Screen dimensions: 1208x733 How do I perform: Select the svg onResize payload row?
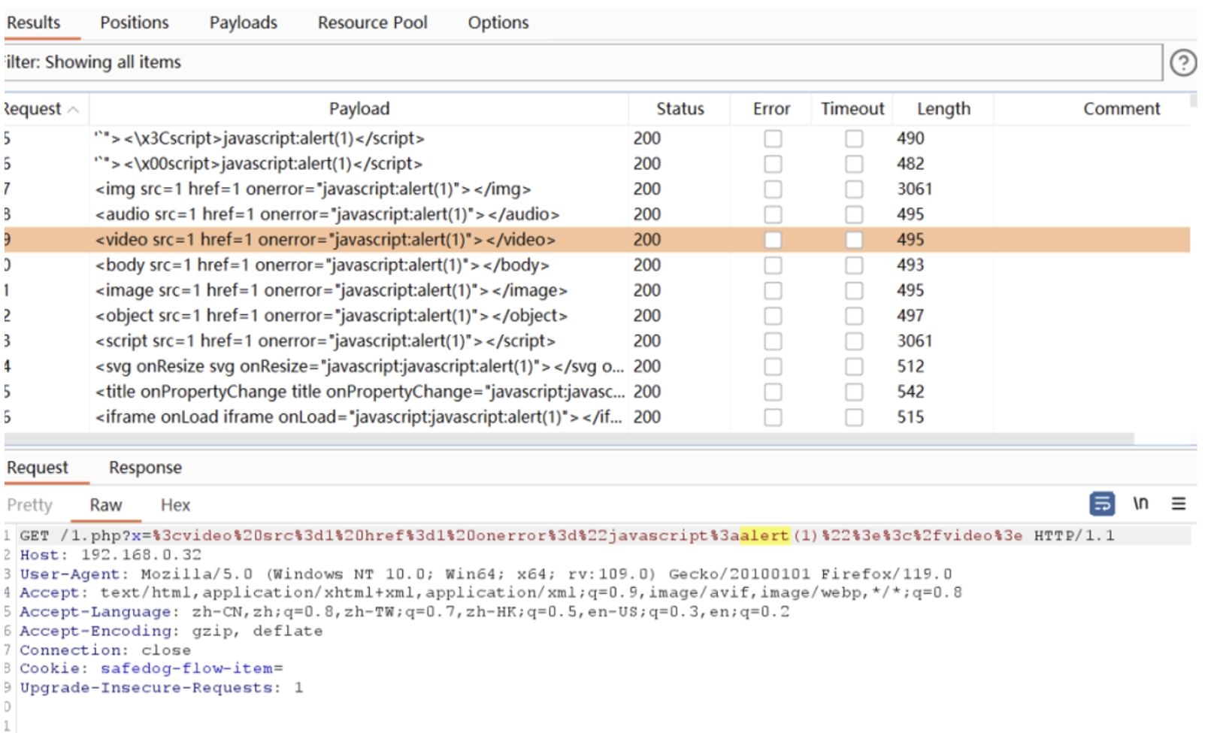(597, 366)
